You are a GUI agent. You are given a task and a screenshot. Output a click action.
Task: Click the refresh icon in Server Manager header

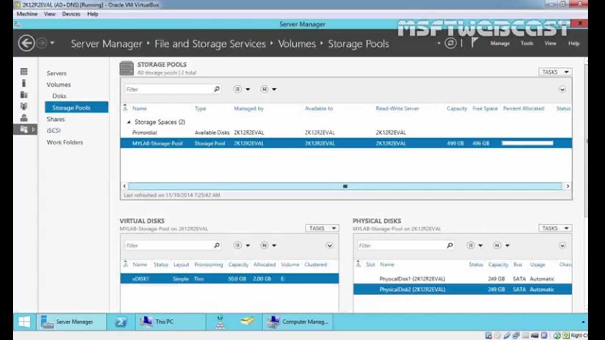pyautogui.click(x=451, y=43)
